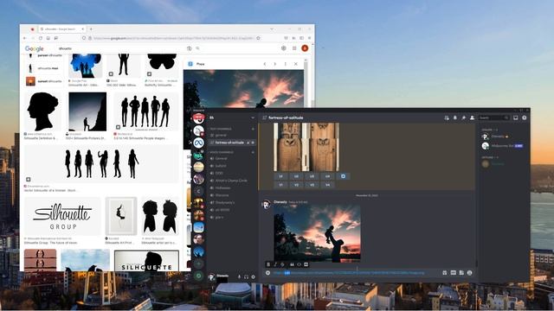Focus the Google search field
Image resolution: width=554 pixels, height=311 pixels.
[122, 48]
